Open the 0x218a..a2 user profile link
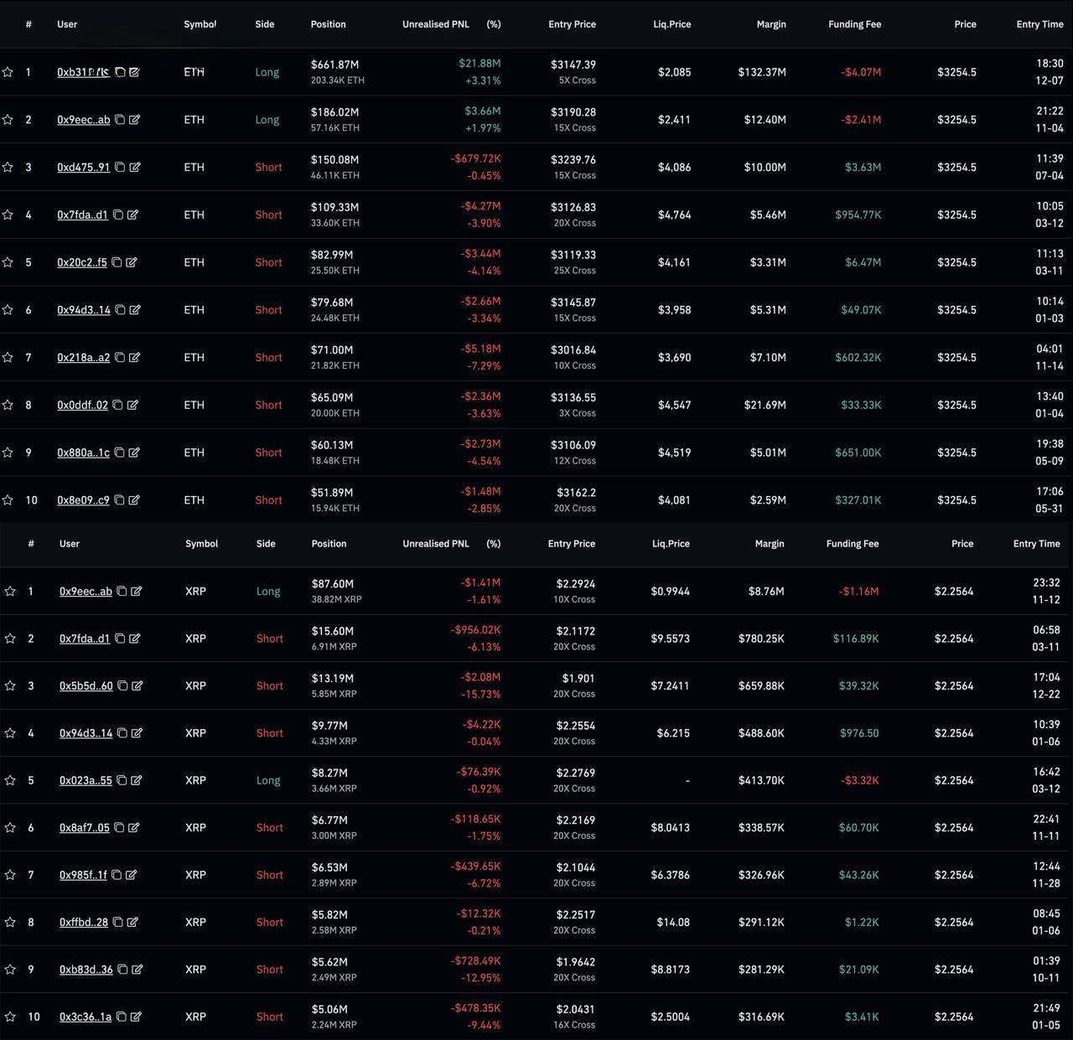This screenshot has width=1073, height=1040. (x=83, y=358)
